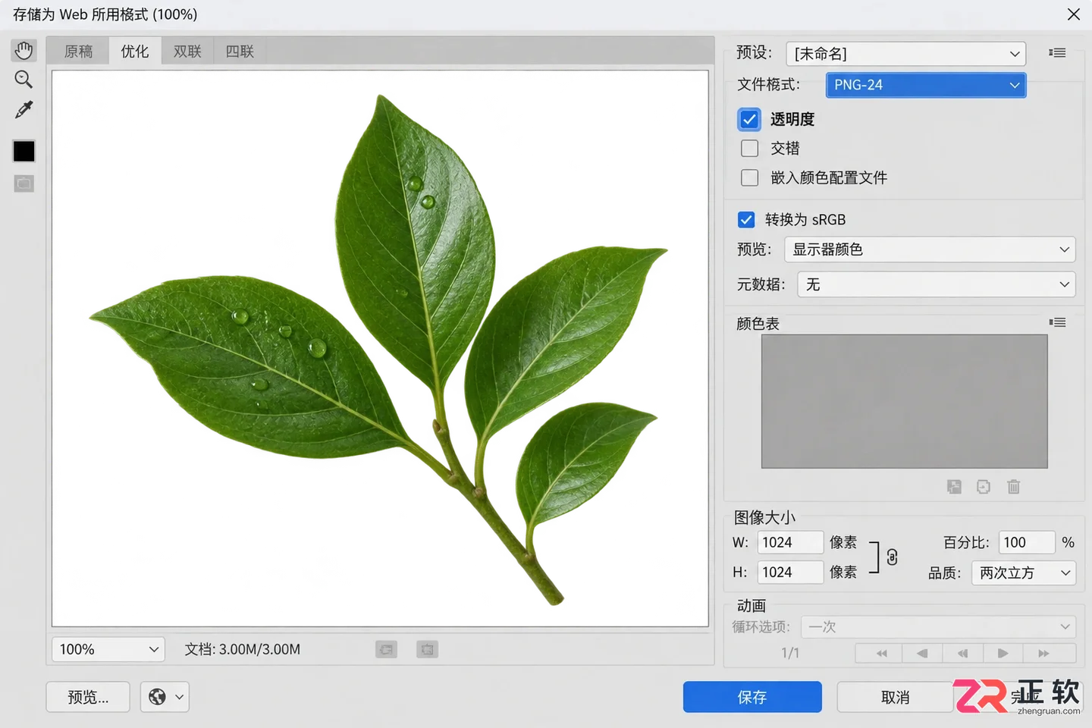Click the H height input field
This screenshot has height=728, width=1092.
click(790, 572)
